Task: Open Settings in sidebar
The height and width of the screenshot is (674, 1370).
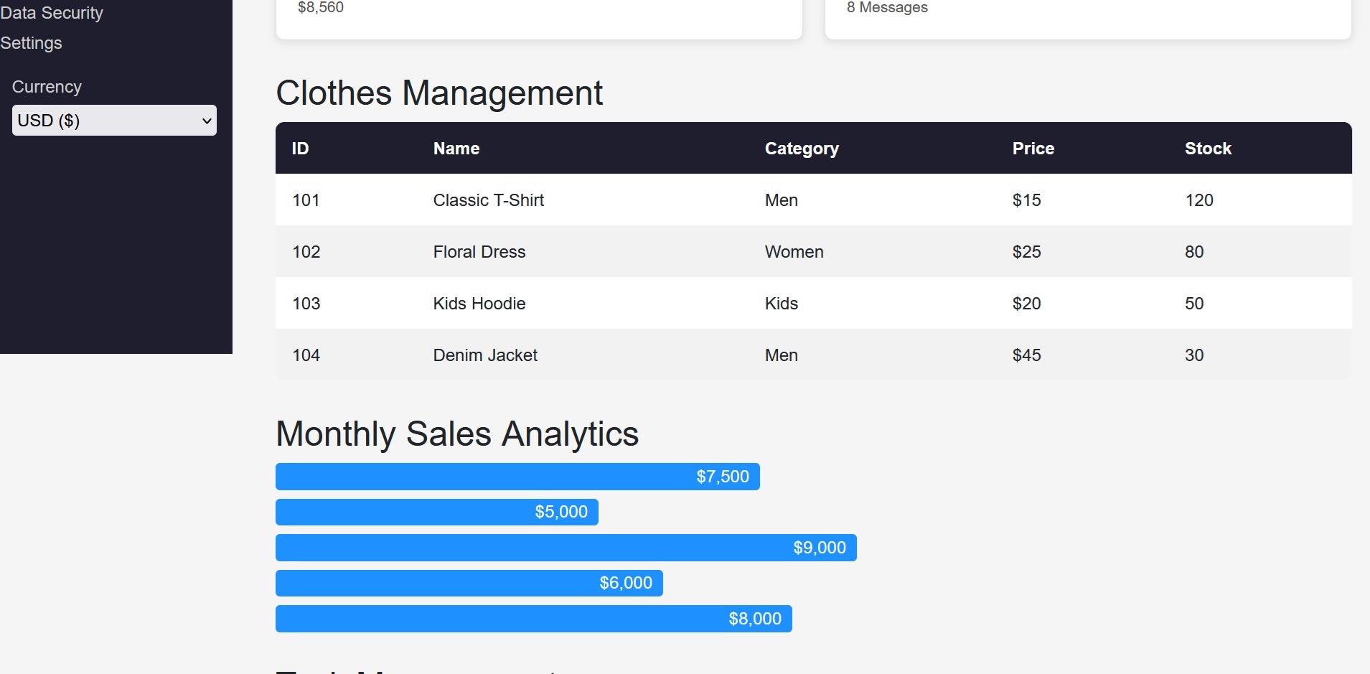Action: click(x=31, y=43)
